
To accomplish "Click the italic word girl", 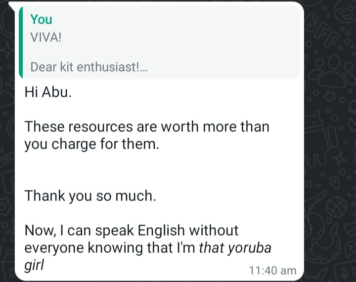I will coord(34,265).
